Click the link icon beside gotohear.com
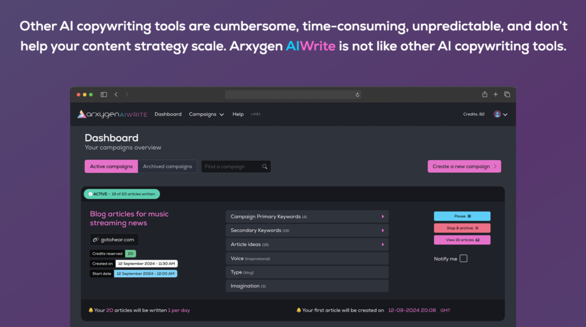 (x=96, y=240)
